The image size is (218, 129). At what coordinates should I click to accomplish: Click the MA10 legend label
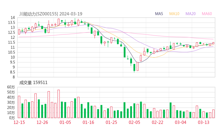pyautogui.click(x=174, y=14)
